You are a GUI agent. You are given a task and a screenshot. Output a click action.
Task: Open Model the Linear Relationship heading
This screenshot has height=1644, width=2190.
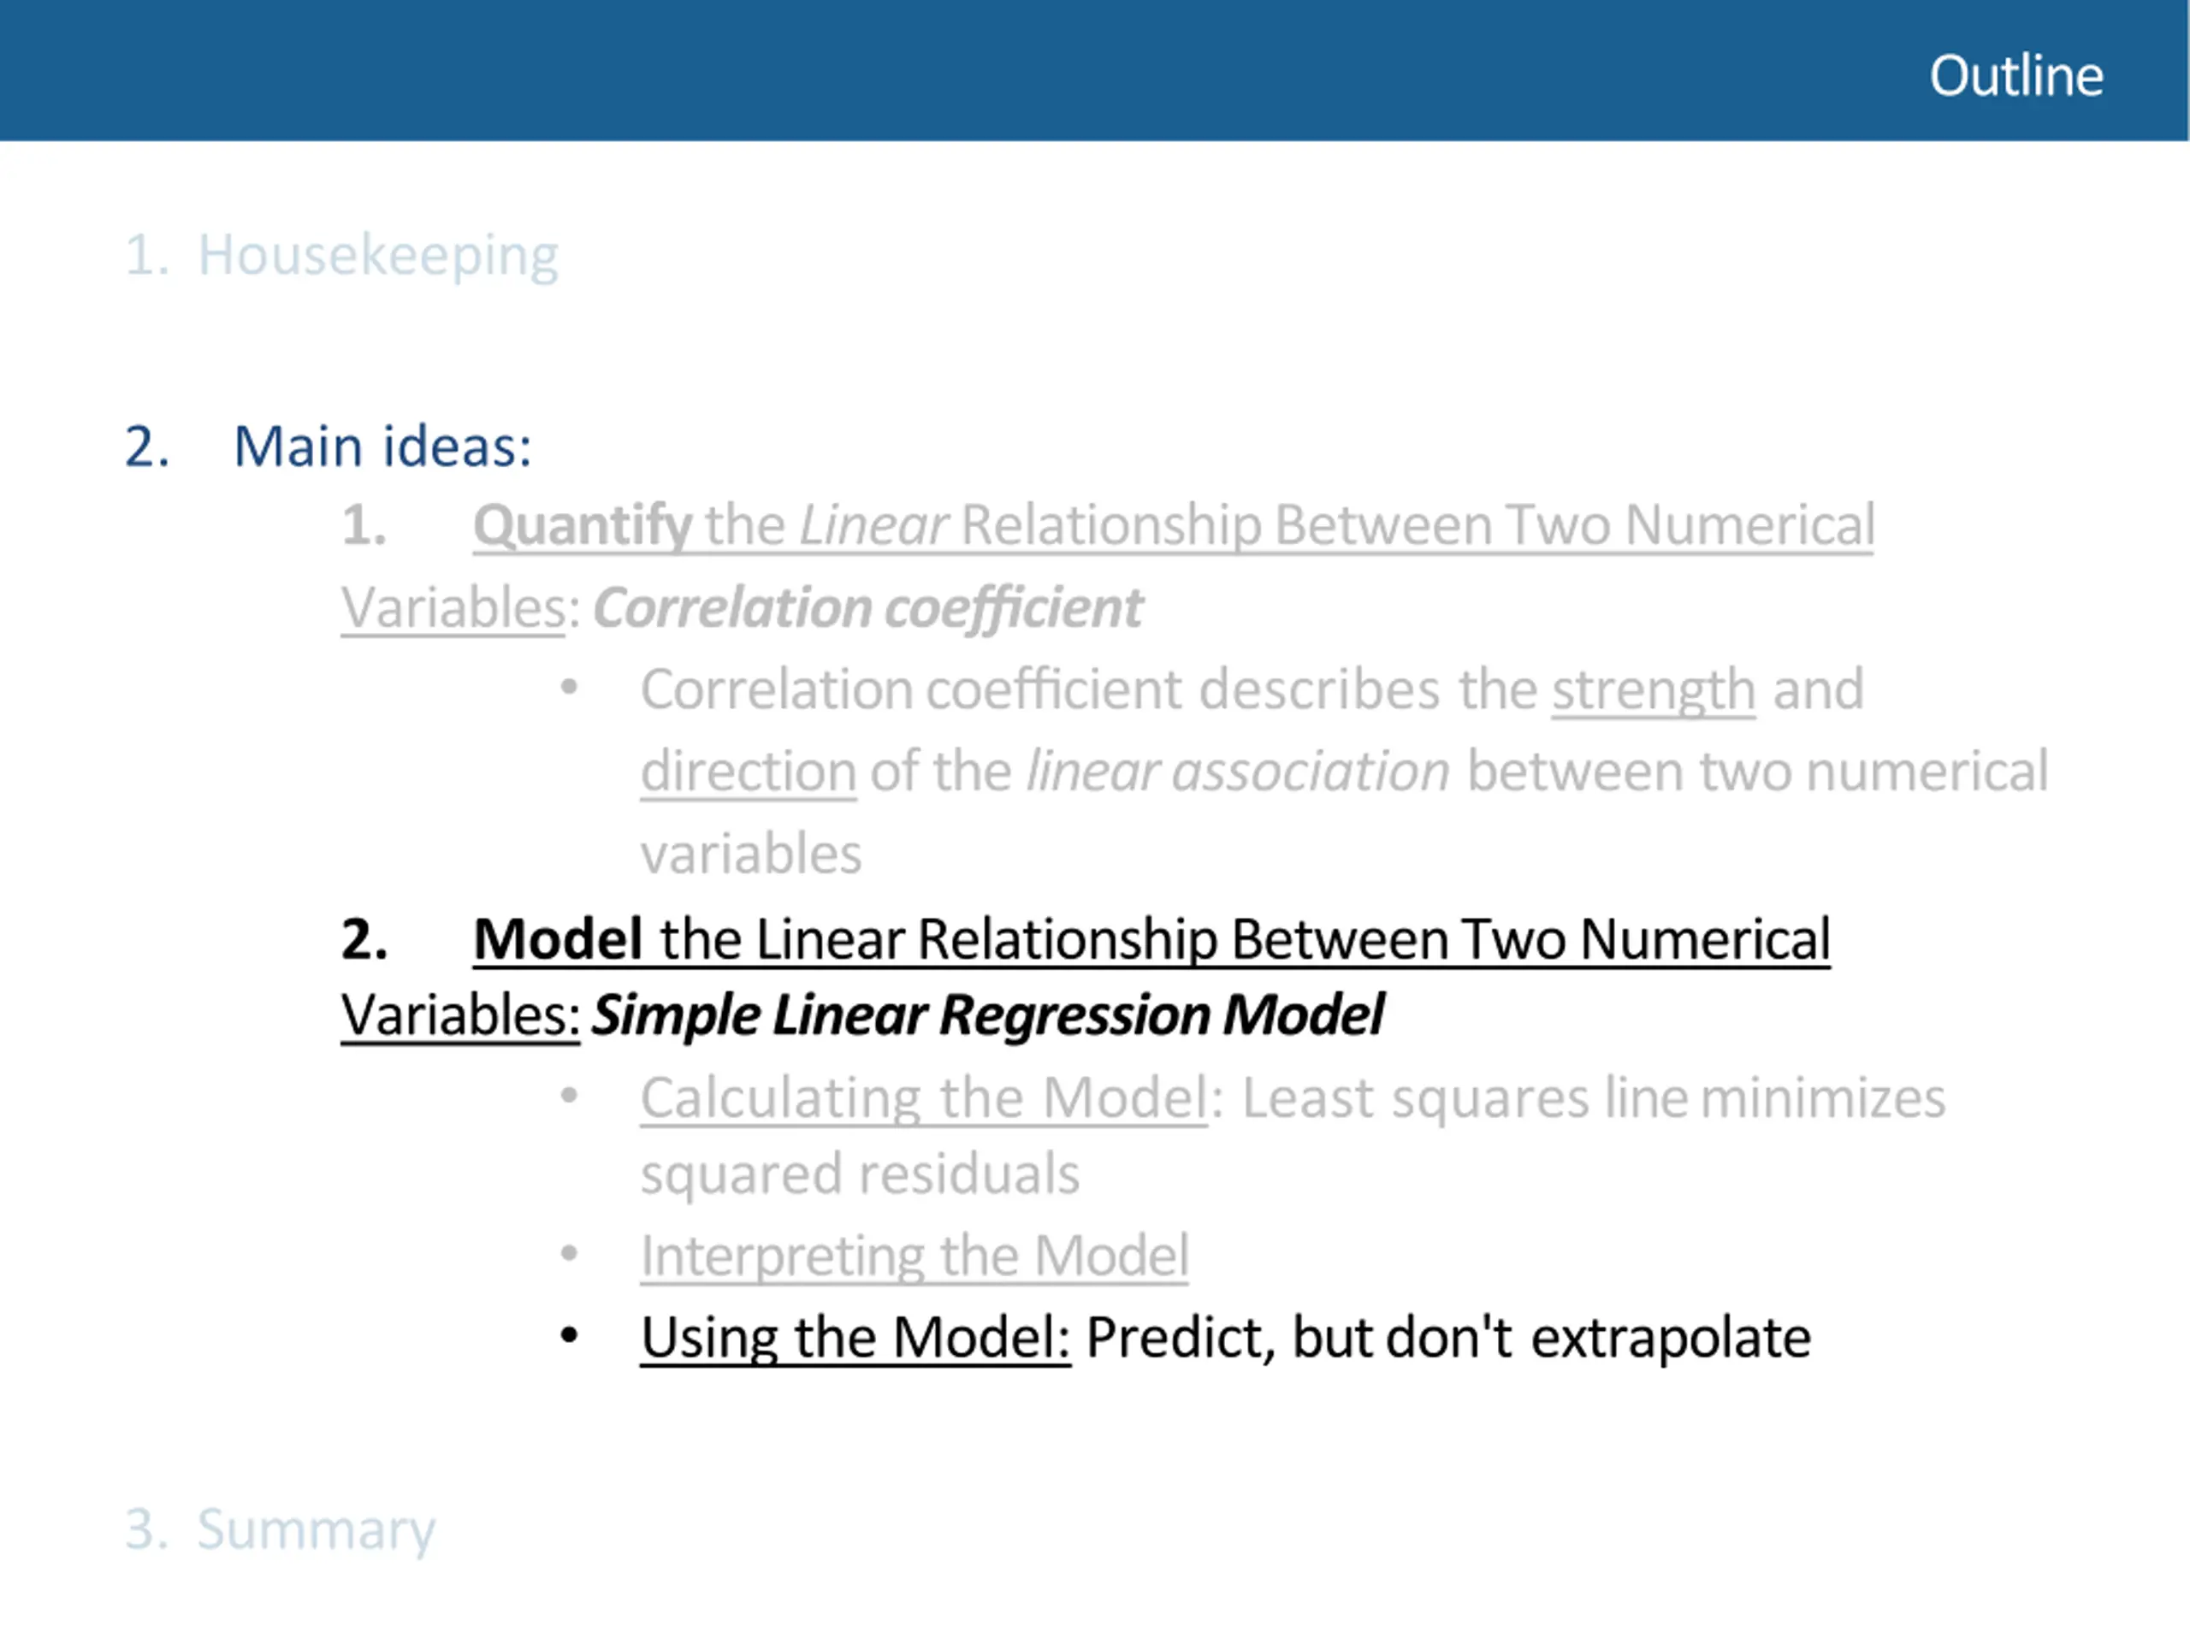point(1151,939)
